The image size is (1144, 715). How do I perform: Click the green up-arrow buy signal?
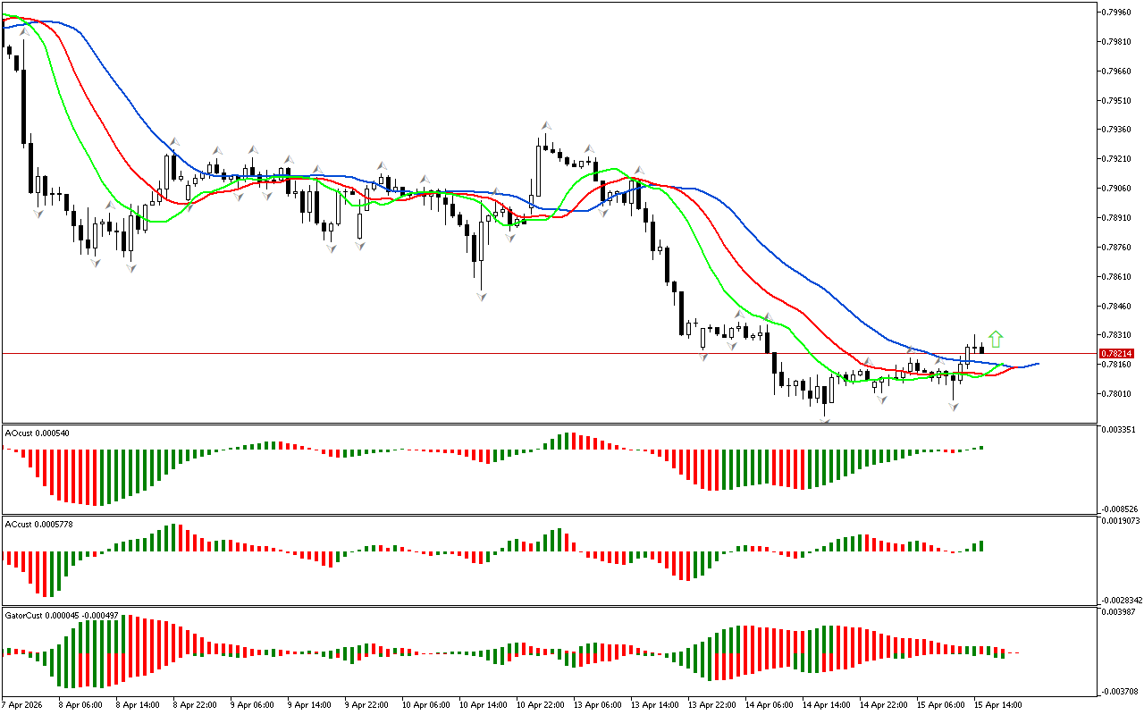pyautogui.click(x=997, y=340)
